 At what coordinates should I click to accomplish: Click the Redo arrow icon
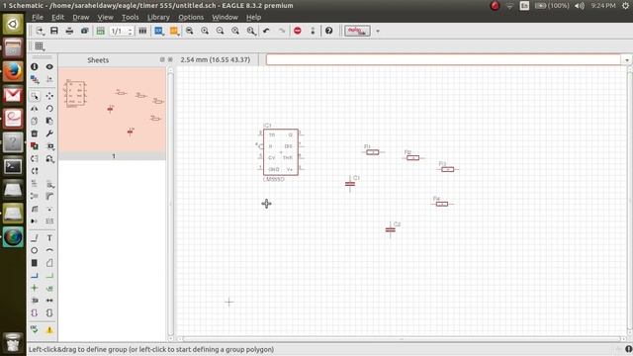282,31
